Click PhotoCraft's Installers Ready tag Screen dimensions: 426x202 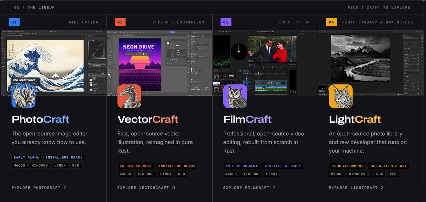click(64, 157)
